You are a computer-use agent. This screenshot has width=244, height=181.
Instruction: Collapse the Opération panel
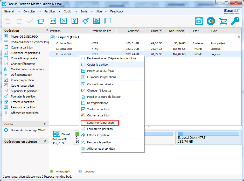pos(47,30)
